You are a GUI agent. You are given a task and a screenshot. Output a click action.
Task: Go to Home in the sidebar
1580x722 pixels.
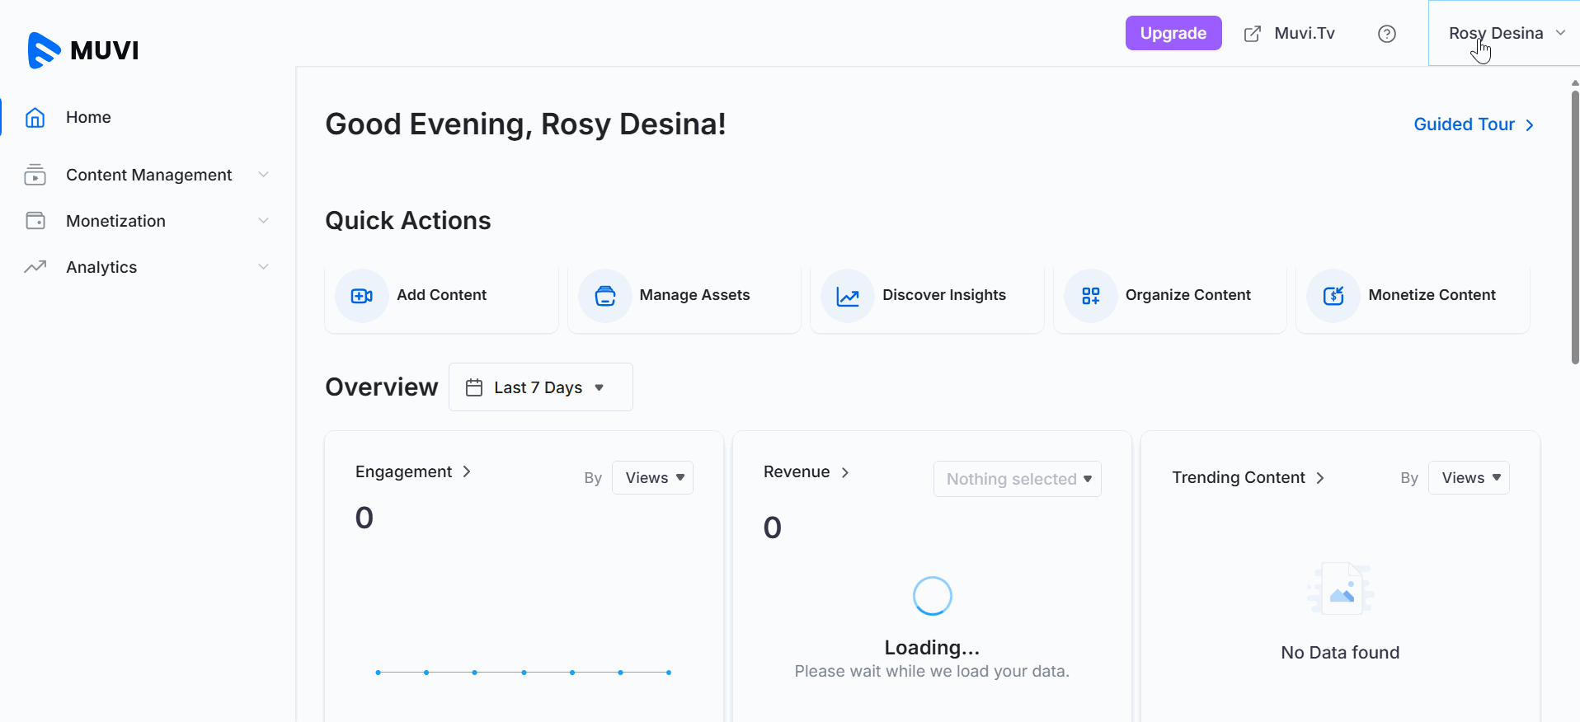pos(88,117)
